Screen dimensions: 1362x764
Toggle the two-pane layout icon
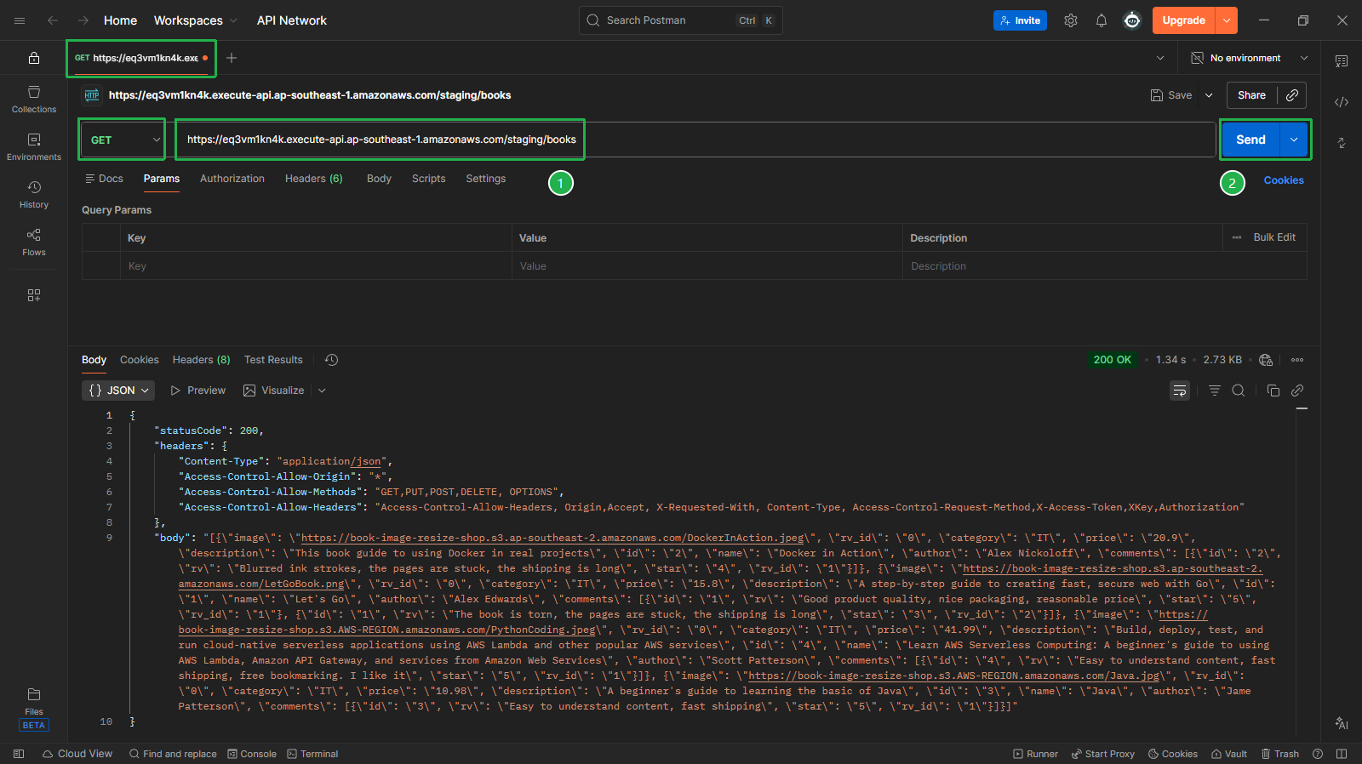(1342, 754)
